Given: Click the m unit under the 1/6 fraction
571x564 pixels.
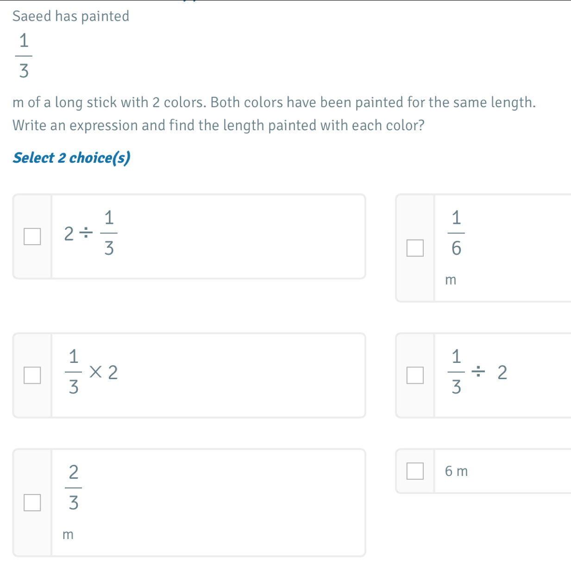Looking at the screenshot, I should click(451, 280).
